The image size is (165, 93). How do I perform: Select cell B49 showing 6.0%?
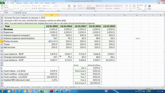click(52, 80)
